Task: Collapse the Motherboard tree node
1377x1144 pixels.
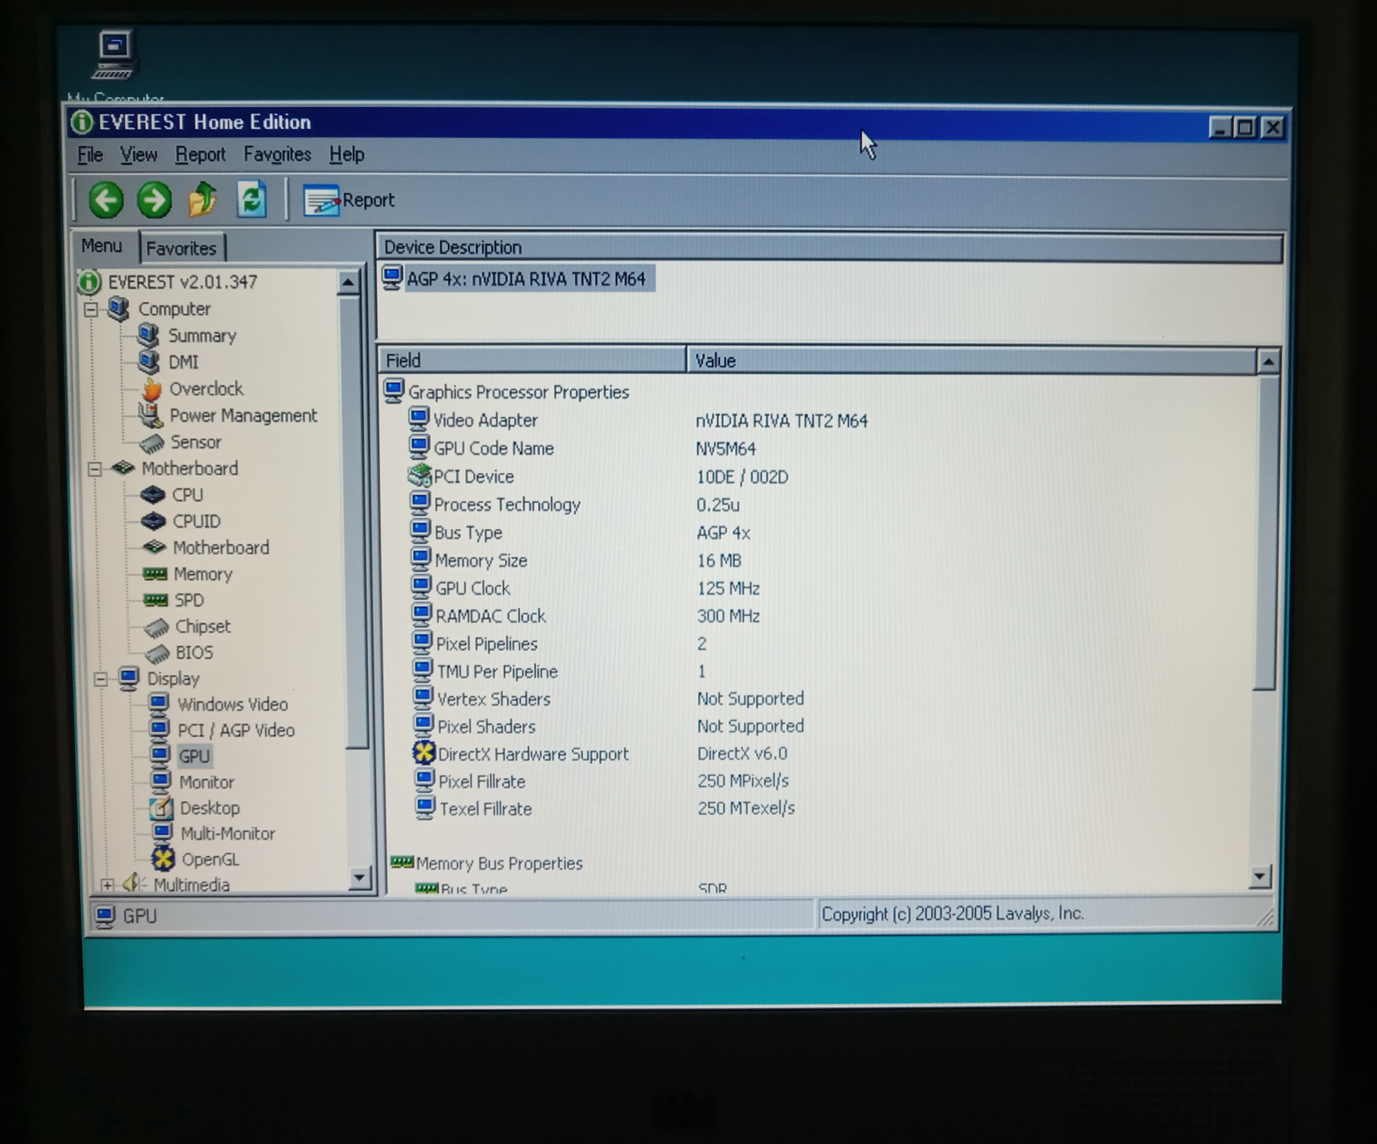Action: 95,469
